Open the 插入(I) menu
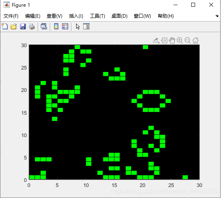Viewport: 221px width, 198px height. point(76,16)
